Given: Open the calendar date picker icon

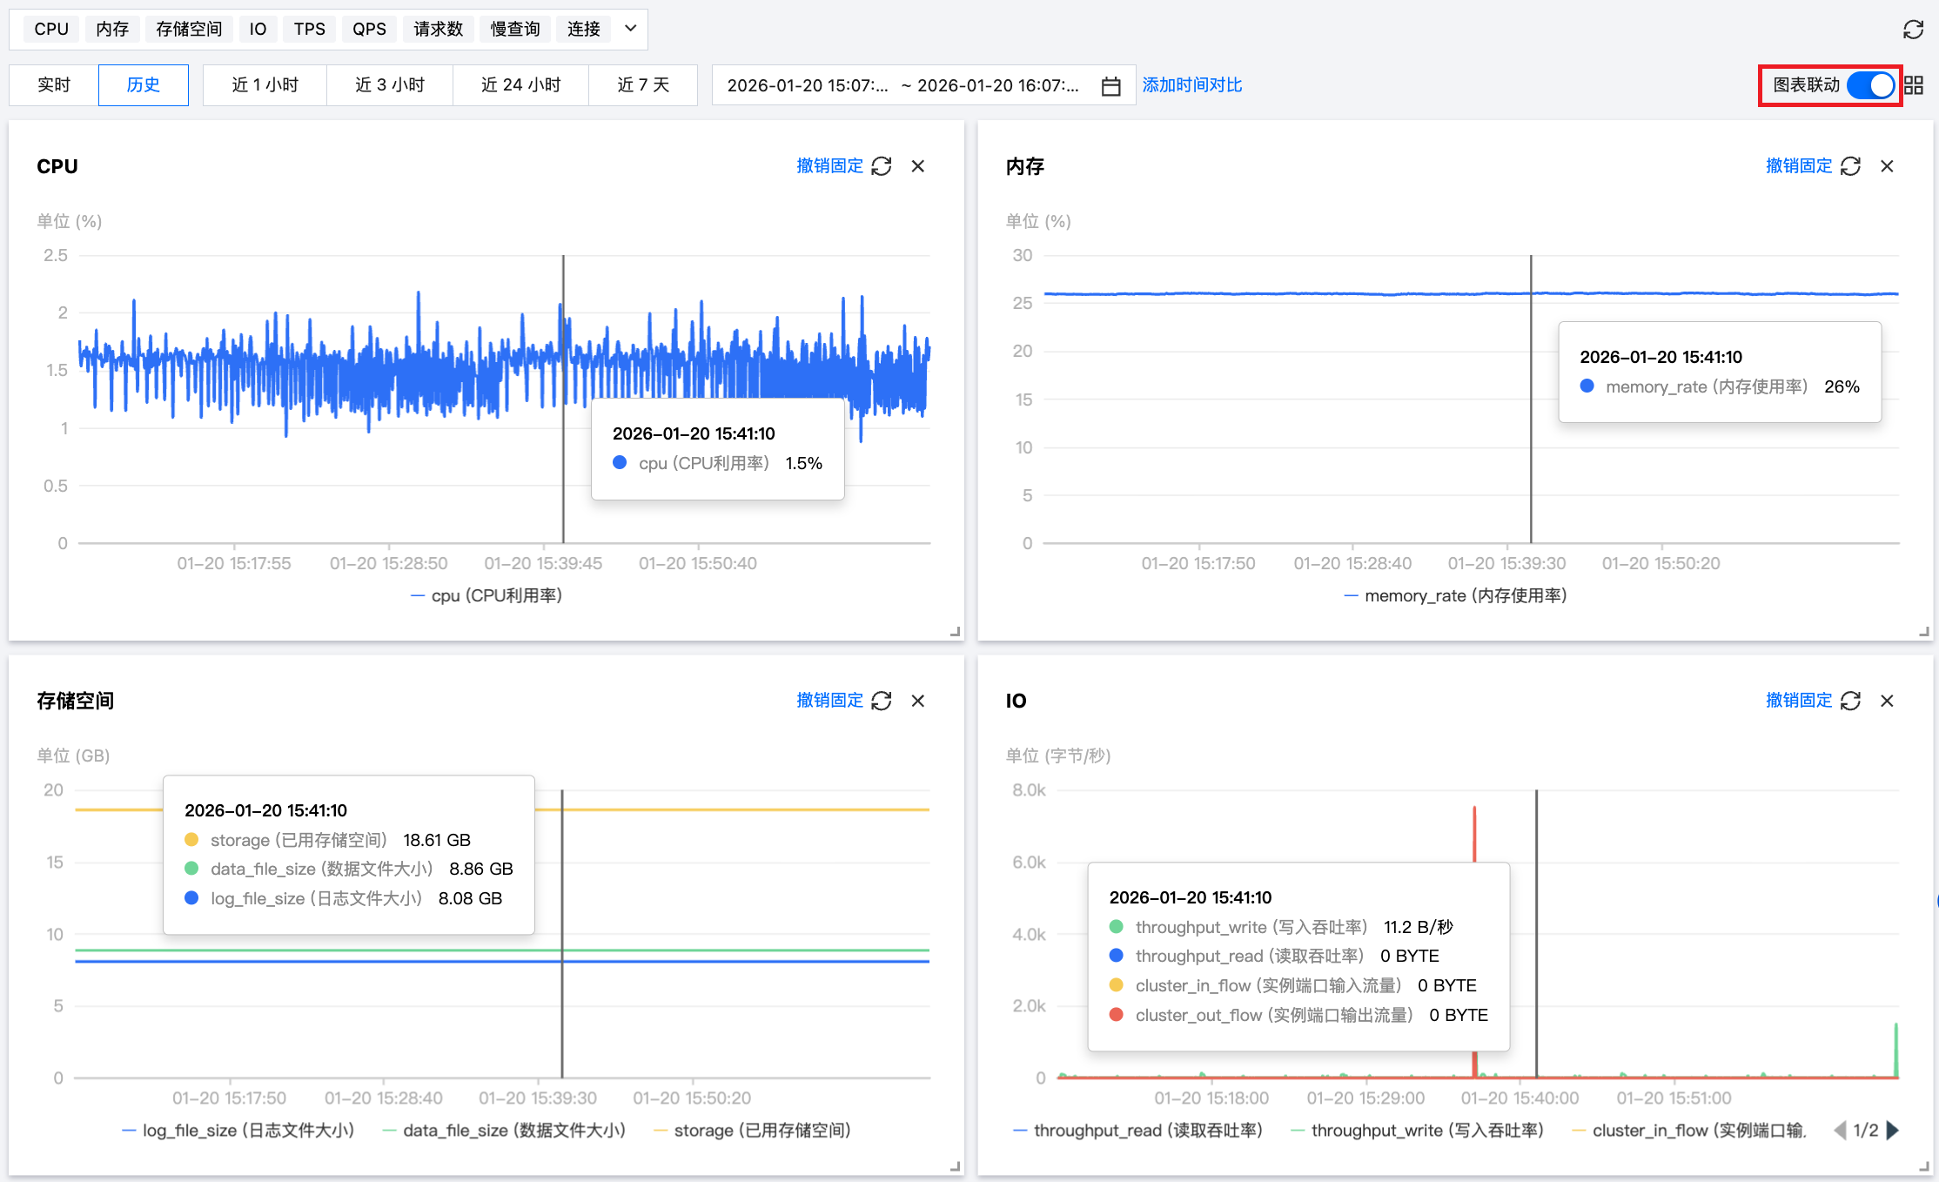Looking at the screenshot, I should (x=1110, y=86).
